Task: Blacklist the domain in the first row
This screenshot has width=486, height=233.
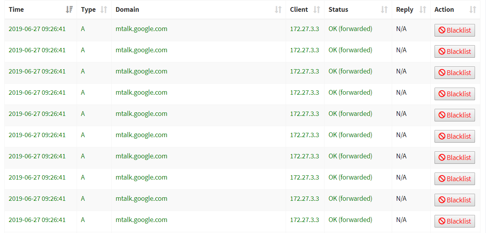Action: 455,30
